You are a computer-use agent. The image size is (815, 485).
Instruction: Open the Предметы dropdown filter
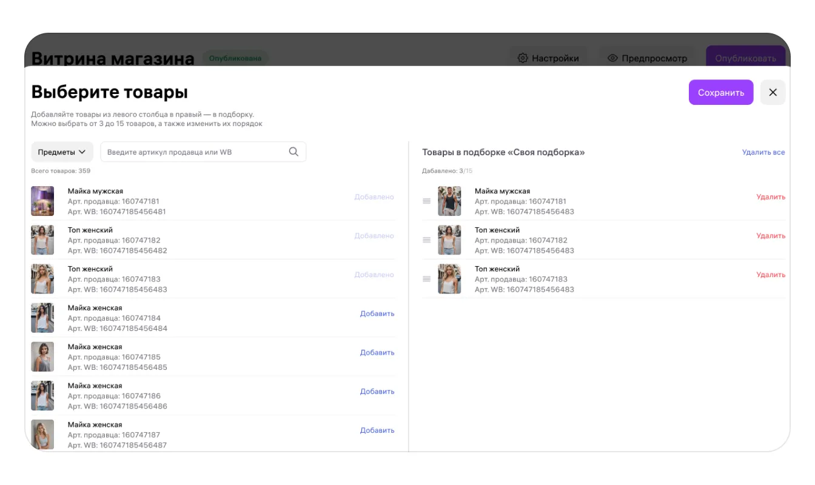61,152
